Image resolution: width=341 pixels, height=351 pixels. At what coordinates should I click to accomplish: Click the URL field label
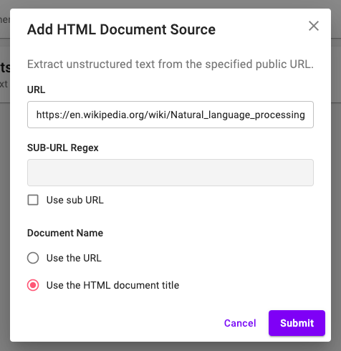tap(36, 90)
